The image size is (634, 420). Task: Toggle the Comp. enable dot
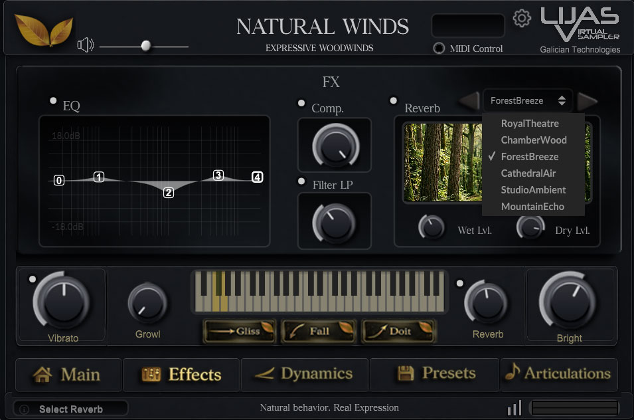tap(301, 103)
